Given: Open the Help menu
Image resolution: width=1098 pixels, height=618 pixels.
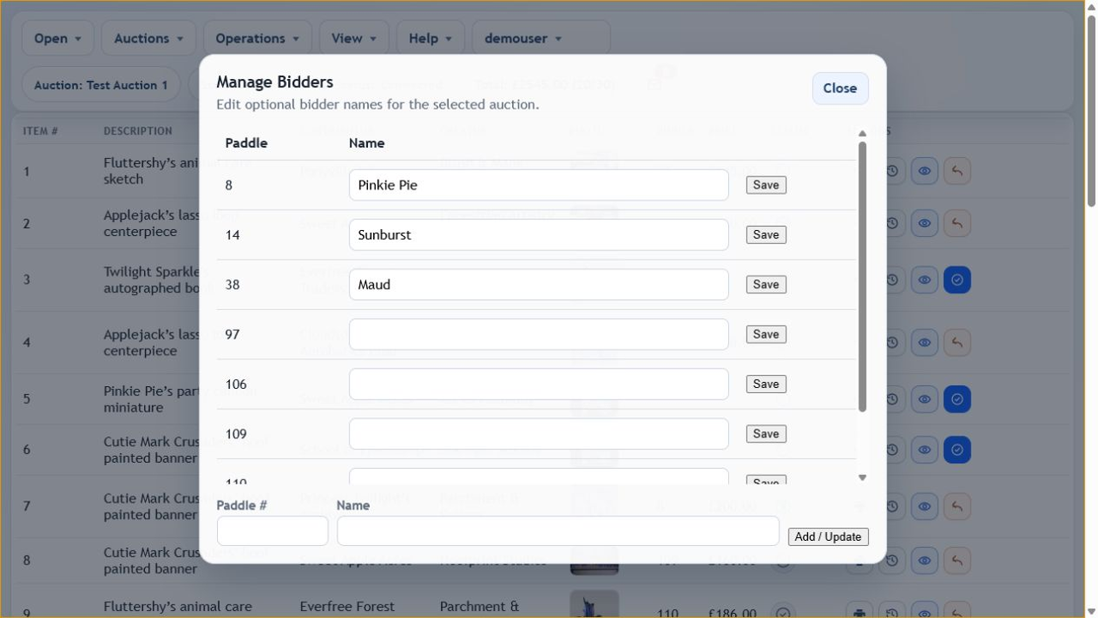Looking at the screenshot, I should coord(431,39).
